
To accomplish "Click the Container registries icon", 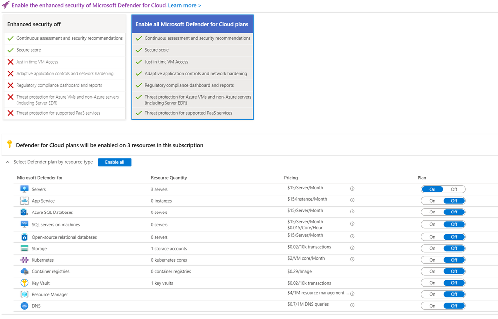I will pos(24,271).
